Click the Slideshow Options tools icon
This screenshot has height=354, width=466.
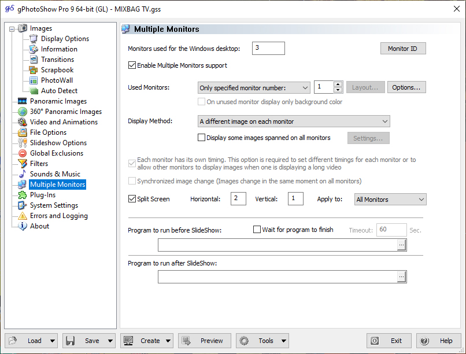coord(23,143)
